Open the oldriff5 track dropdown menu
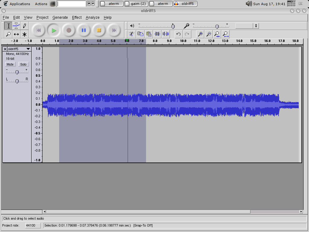 (x=28, y=49)
